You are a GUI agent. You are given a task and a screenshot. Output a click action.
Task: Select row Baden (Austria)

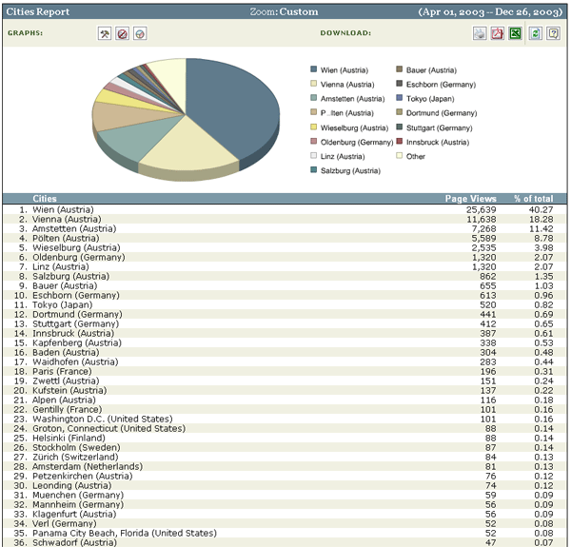285,352
